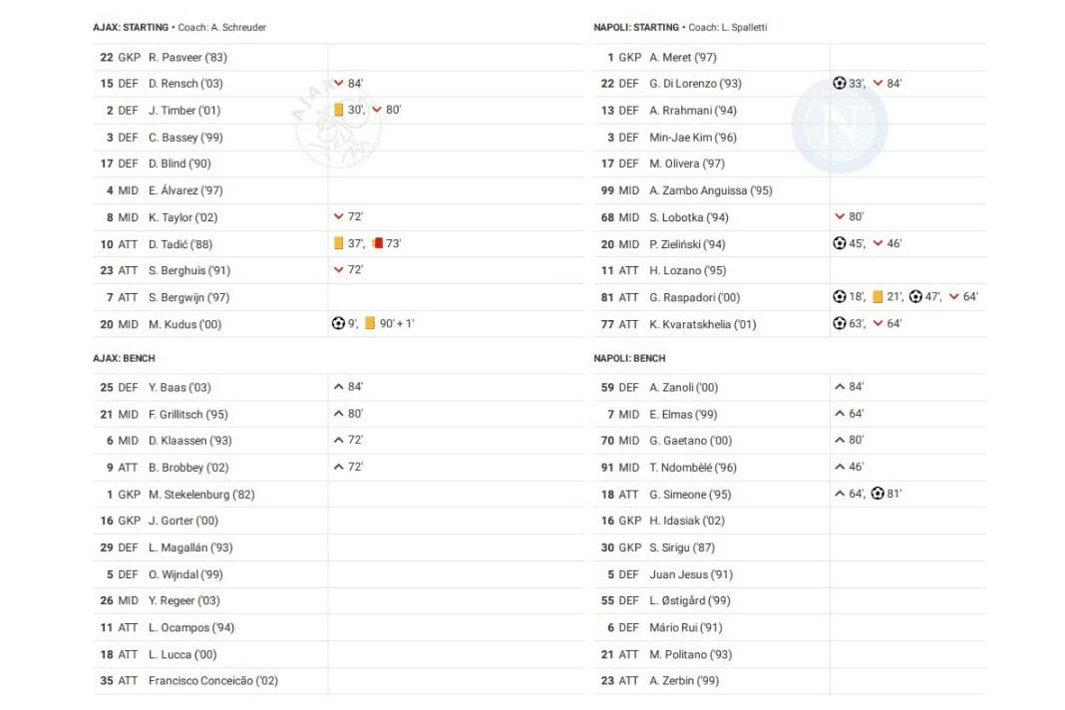Image resolution: width=1065 pixels, height=710 pixels.
Task: Click Ndombélé's substituted-on arrow at 46'
Action: coord(840,468)
